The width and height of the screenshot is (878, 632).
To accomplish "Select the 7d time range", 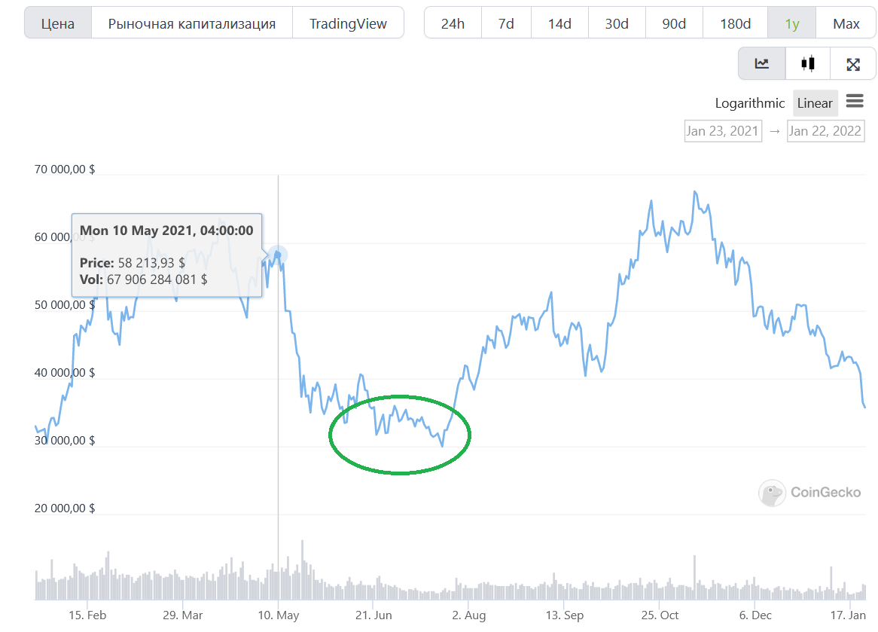I will coord(506,23).
